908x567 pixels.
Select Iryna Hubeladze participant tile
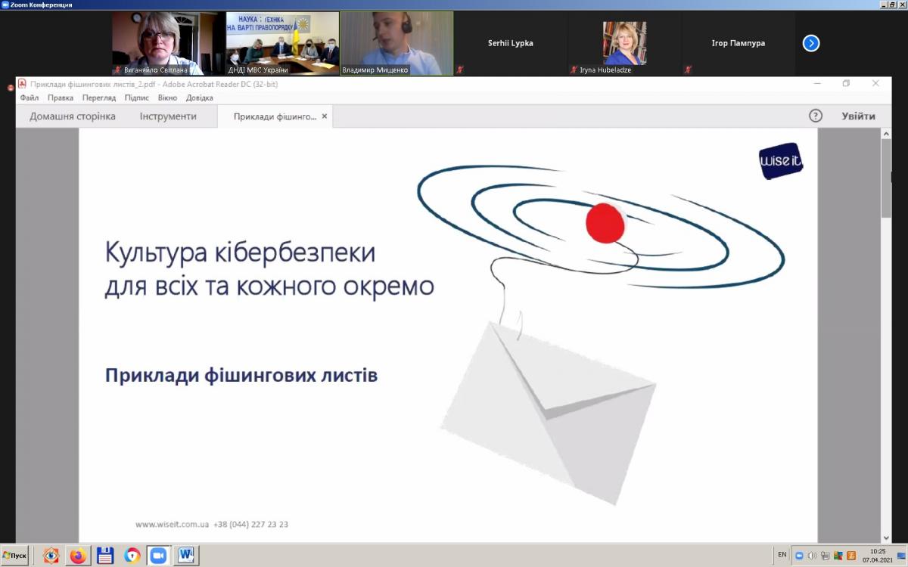(x=625, y=43)
